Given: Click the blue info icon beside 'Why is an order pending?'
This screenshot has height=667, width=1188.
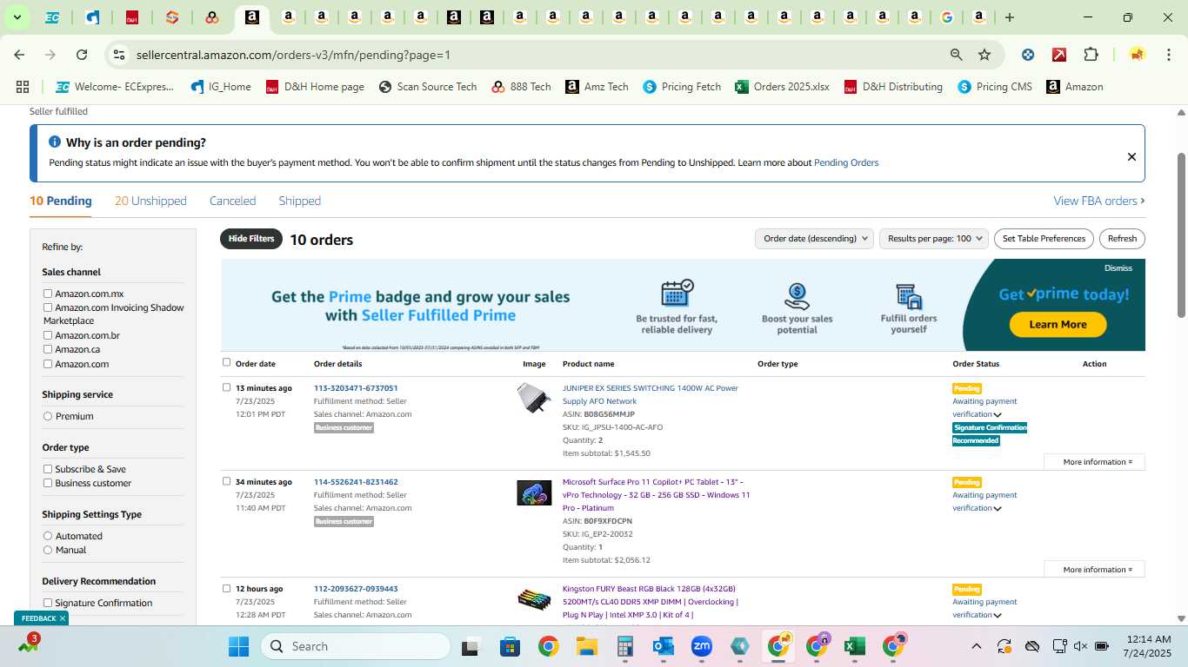Looking at the screenshot, I should click(55, 142).
